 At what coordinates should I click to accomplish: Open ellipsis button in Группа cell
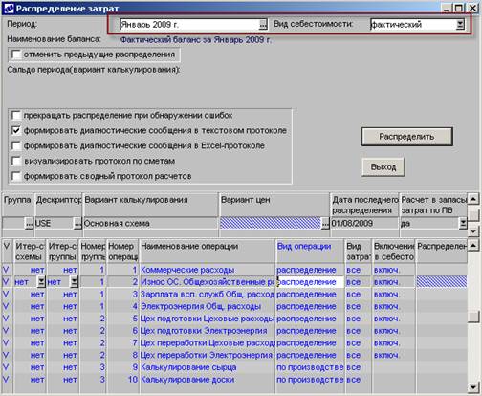point(29,224)
